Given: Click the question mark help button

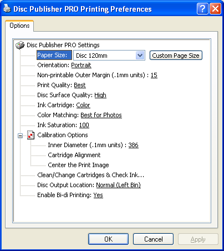Looking at the screenshot, I should point(202,8).
